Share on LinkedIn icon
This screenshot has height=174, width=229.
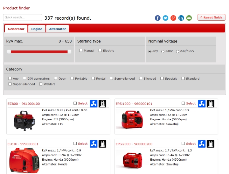click(181, 18)
